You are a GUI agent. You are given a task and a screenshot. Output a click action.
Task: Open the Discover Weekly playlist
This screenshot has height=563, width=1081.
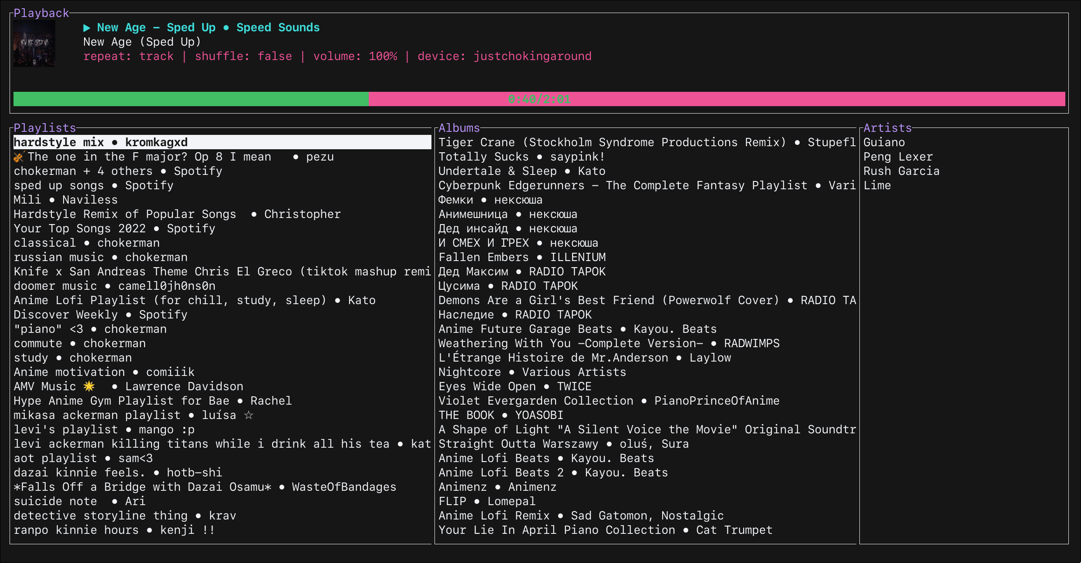[x=101, y=315]
